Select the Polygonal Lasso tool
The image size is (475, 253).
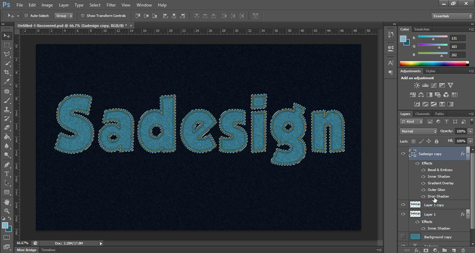[7, 54]
